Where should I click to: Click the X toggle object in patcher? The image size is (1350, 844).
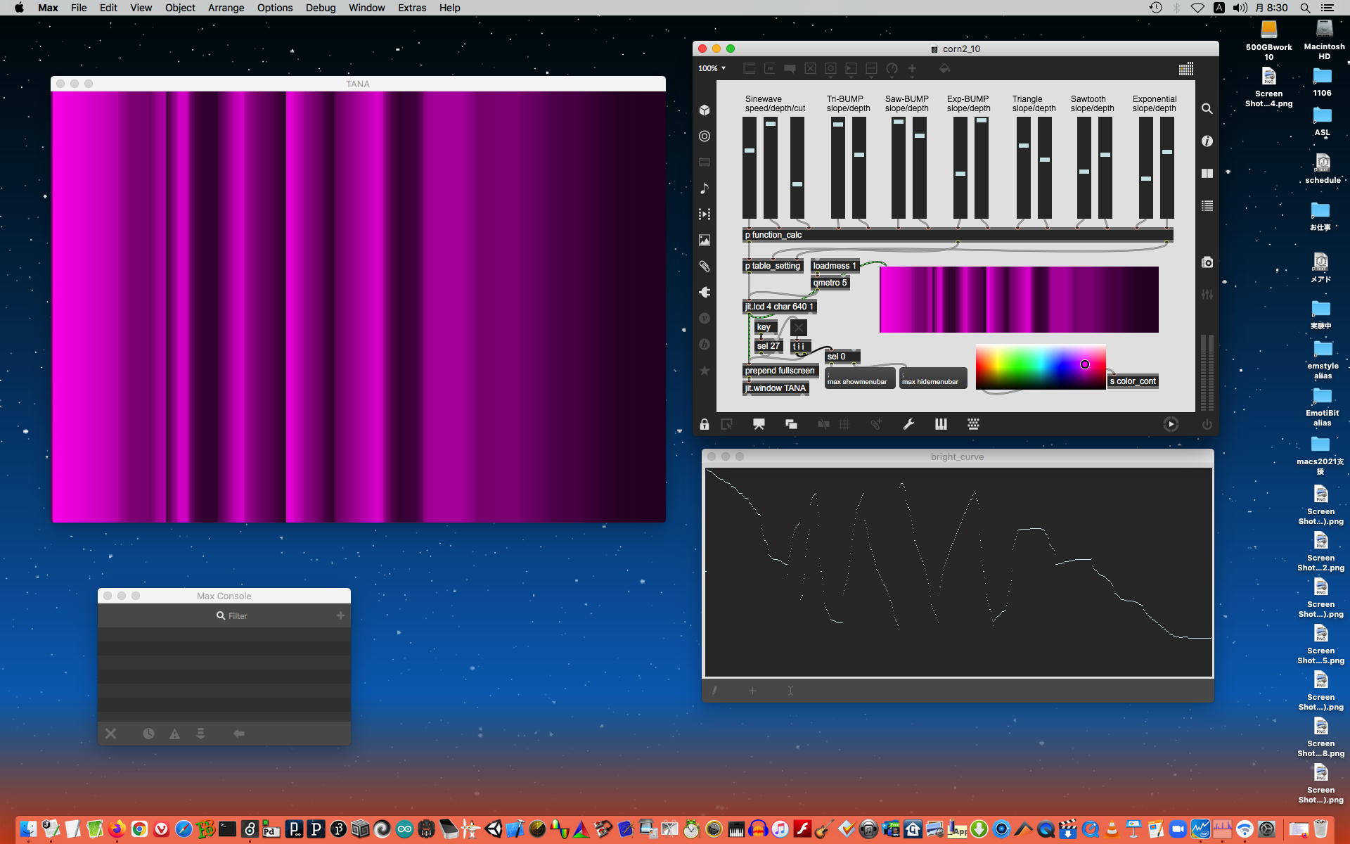pos(799,328)
